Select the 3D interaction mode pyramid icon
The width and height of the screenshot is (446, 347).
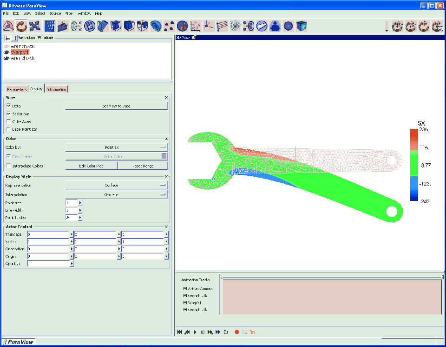(8, 26)
